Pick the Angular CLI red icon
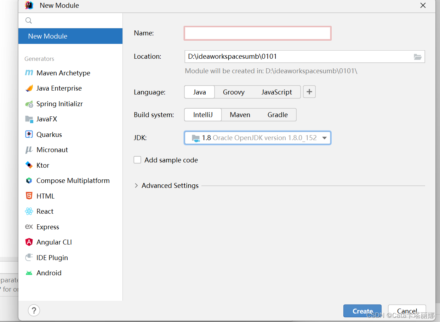Viewport: 440px width, 322px height. pyautogui.click(x=29, y=242)
